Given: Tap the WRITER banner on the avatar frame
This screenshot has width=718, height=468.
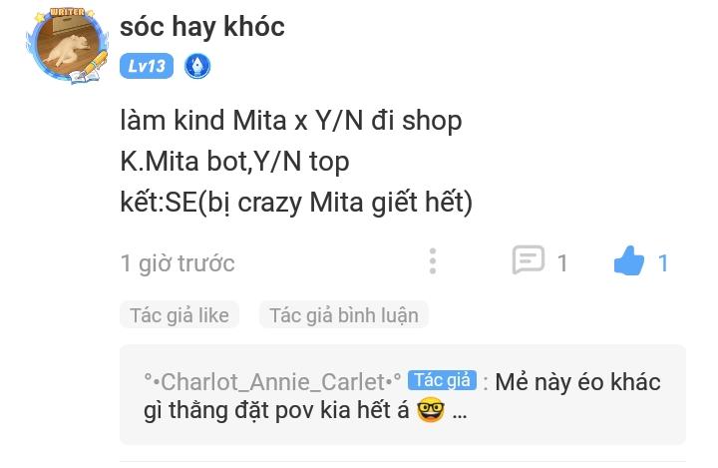Looking at the screenshot, I should 67,12.
